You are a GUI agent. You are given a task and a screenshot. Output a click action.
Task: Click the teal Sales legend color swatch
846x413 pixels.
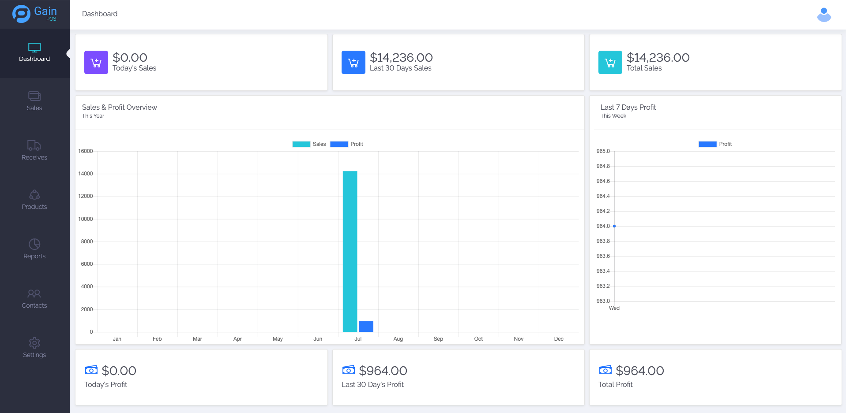301,144
